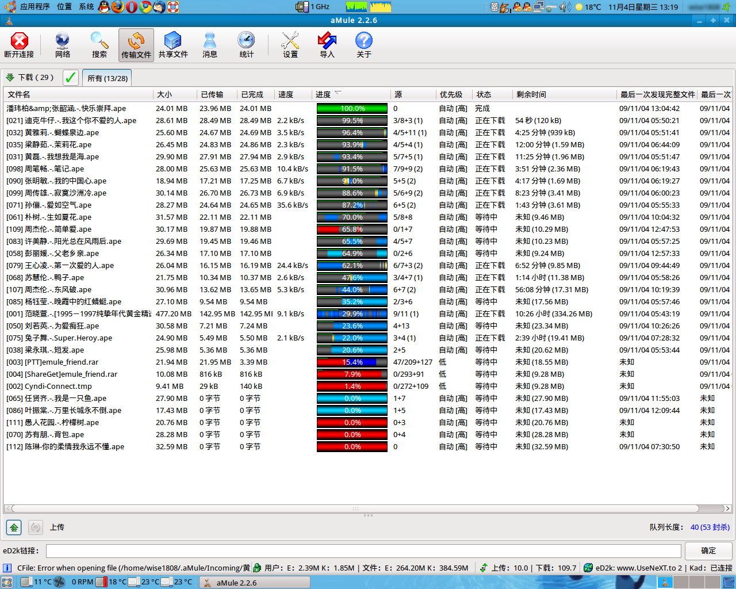Viewport: 736px width, 589px height.
Task: Click the aMule 2.2.6 taskbar button
Action: pos(254,582)
